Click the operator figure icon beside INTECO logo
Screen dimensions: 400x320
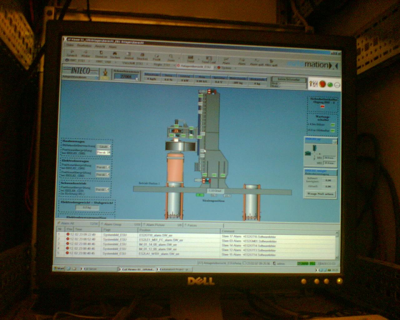(x=105, y=73)
